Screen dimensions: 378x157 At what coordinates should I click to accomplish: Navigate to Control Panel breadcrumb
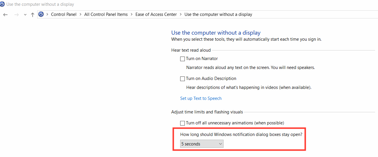[x=64, y=14]
